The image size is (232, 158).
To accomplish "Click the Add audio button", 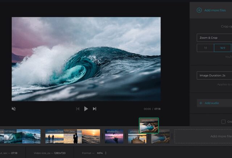I will (x=214, y=103).
